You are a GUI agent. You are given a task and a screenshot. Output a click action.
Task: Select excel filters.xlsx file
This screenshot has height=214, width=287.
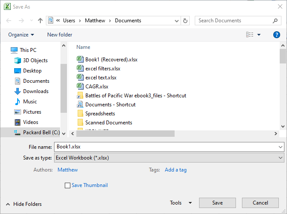(x=99, y=69)
